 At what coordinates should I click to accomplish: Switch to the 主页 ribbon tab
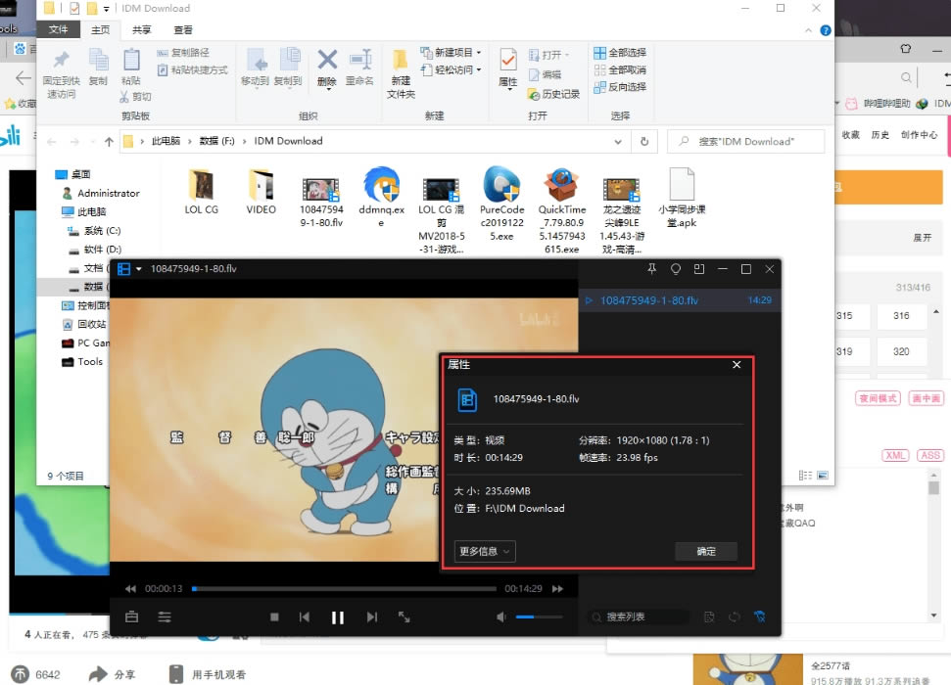pos(100,29)
